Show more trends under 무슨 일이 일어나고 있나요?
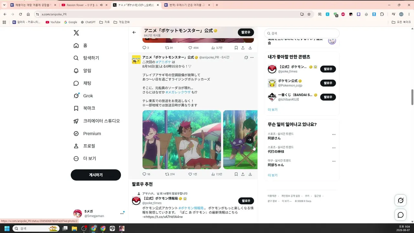The height and width of the screenshot is (233, 414). 273,175
